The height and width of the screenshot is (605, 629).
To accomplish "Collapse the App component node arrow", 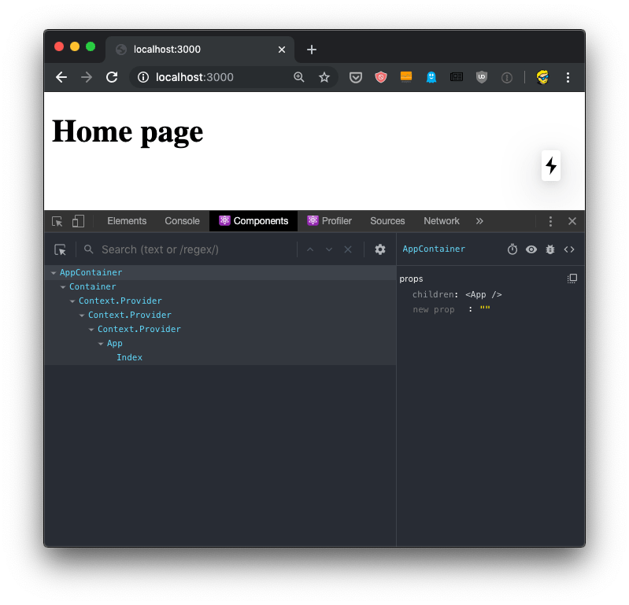I will click(101, 344).
